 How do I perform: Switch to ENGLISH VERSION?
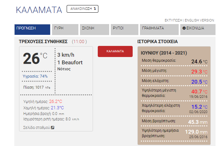[199, 20]
